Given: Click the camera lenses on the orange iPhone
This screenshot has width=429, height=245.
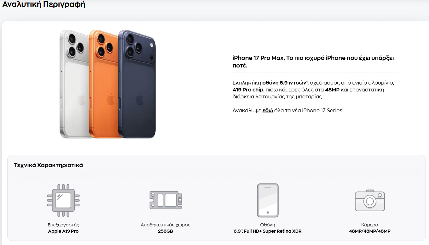Looking at the screenshot, I should [x=104, y=45].
